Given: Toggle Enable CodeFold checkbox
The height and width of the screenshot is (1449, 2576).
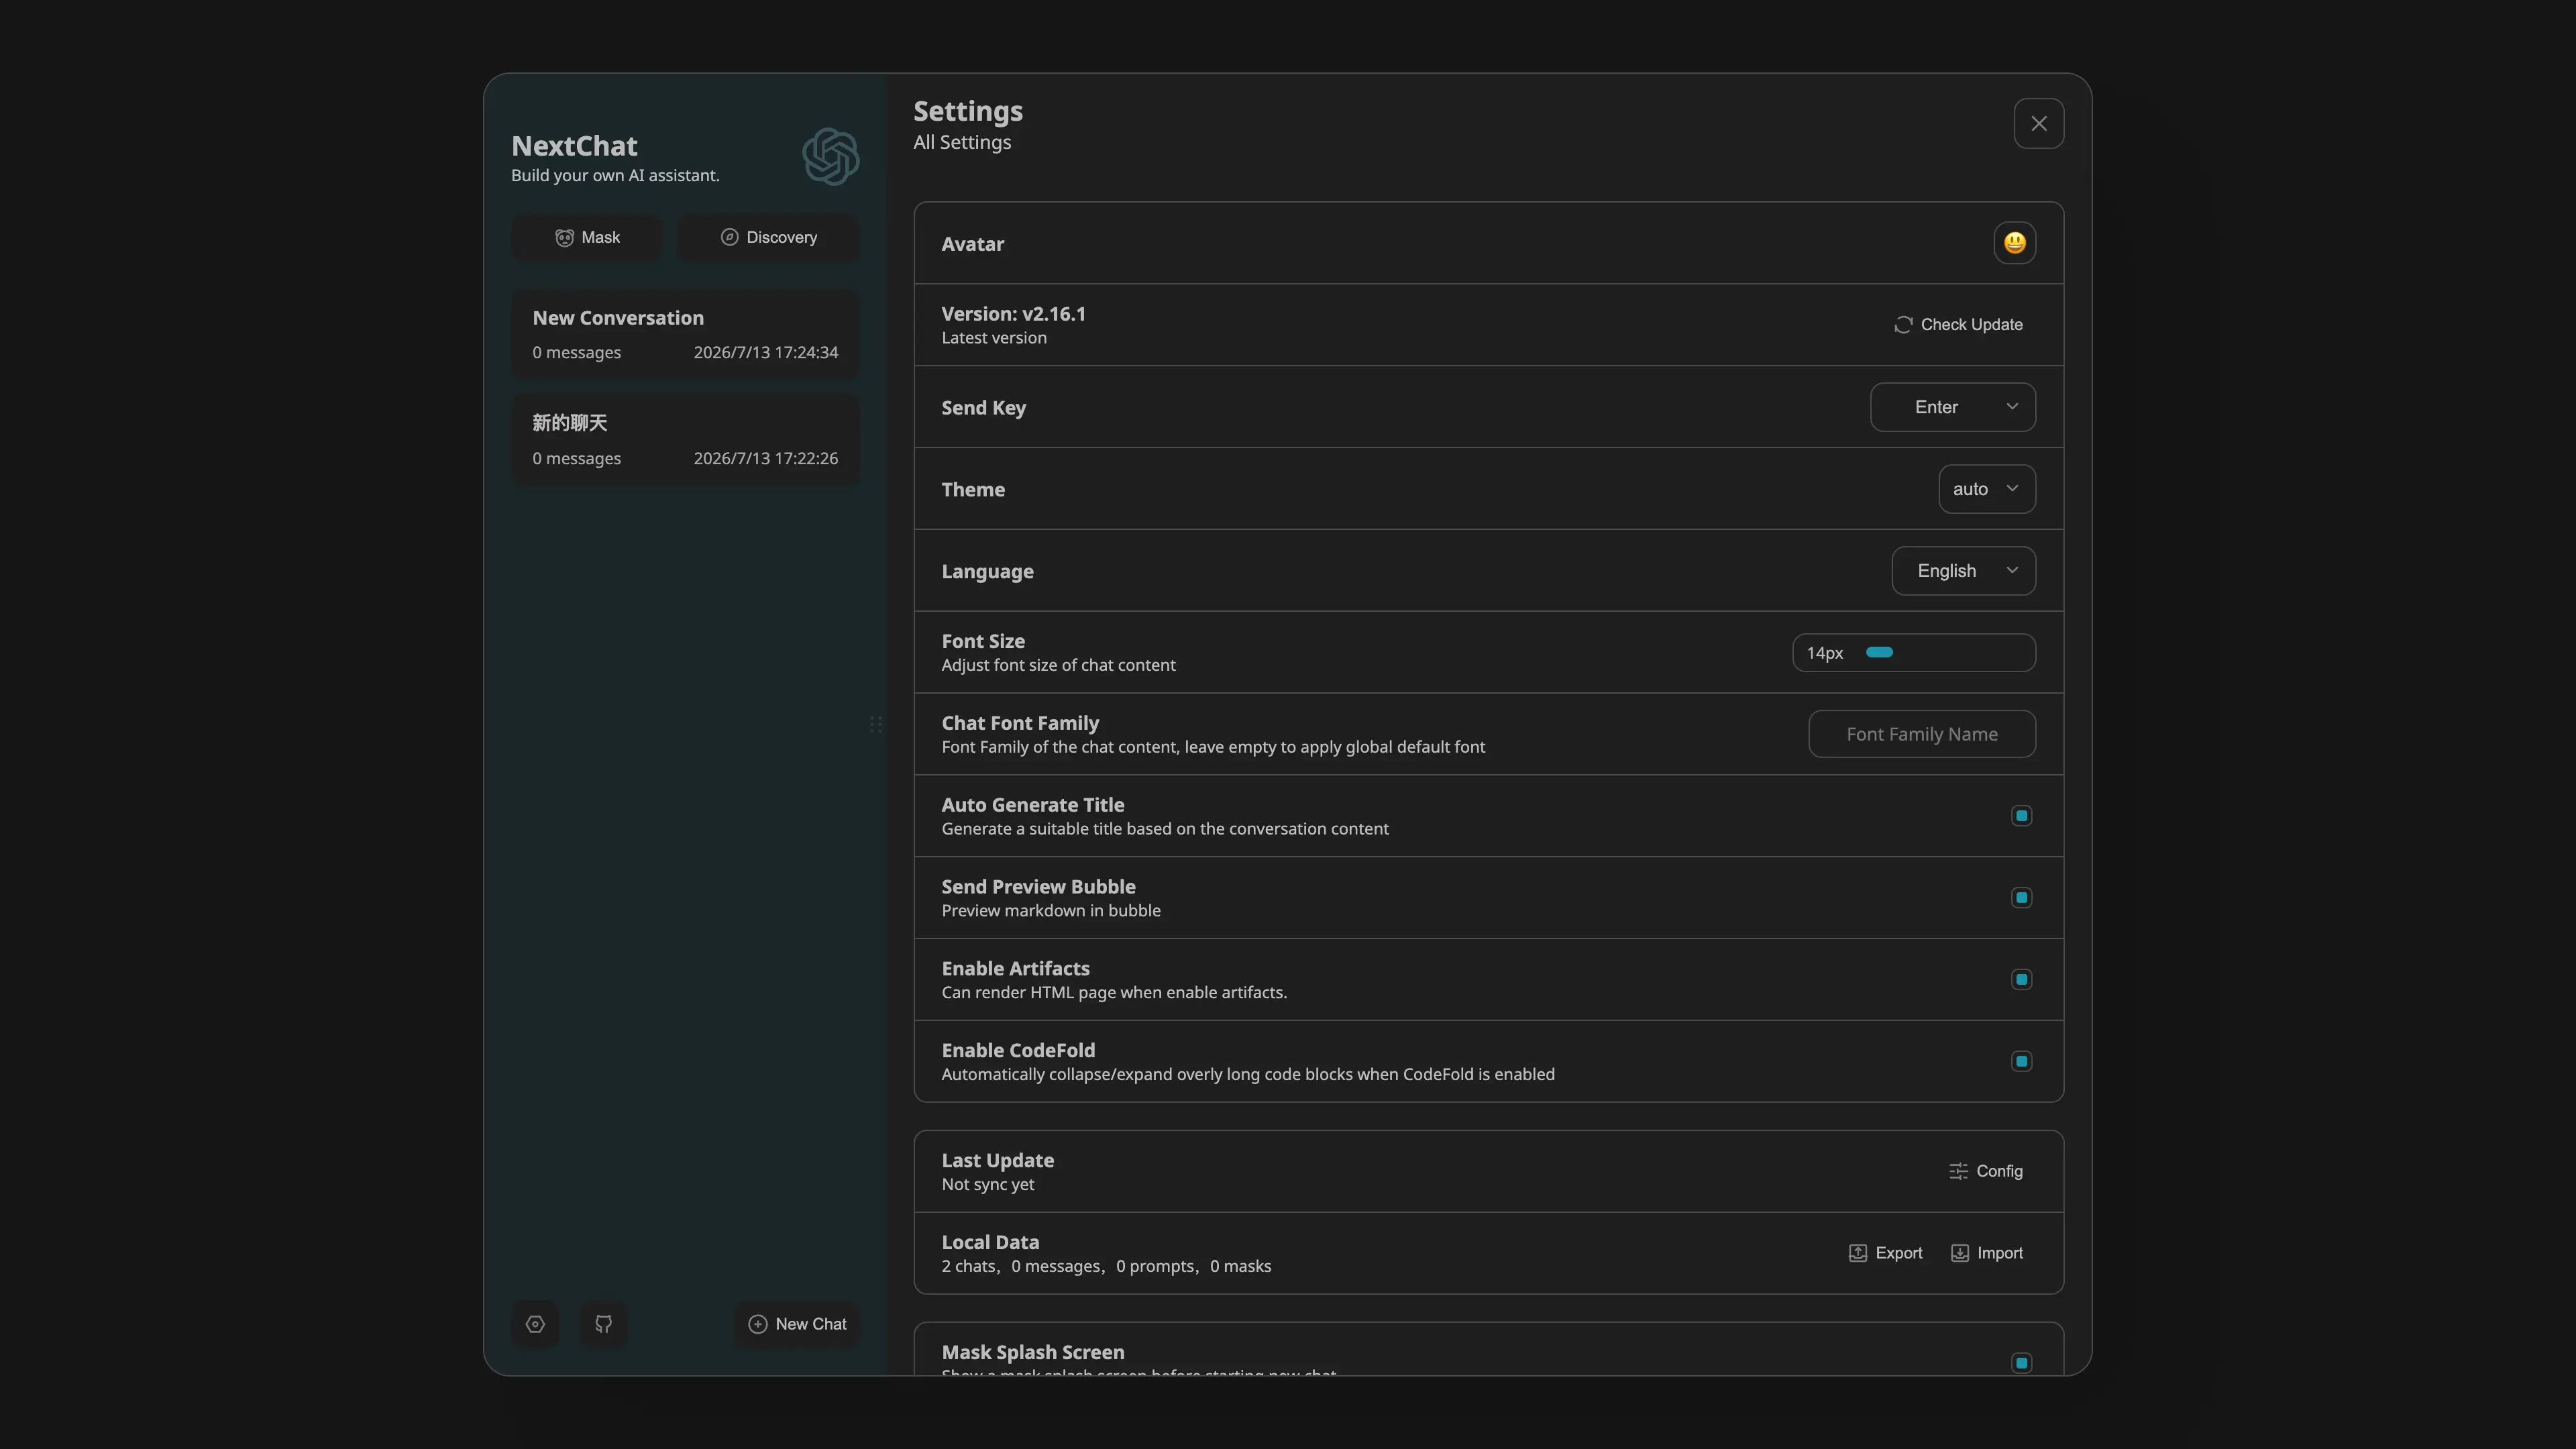Looking at the screenshot, I should [x=2021, y=1062].
